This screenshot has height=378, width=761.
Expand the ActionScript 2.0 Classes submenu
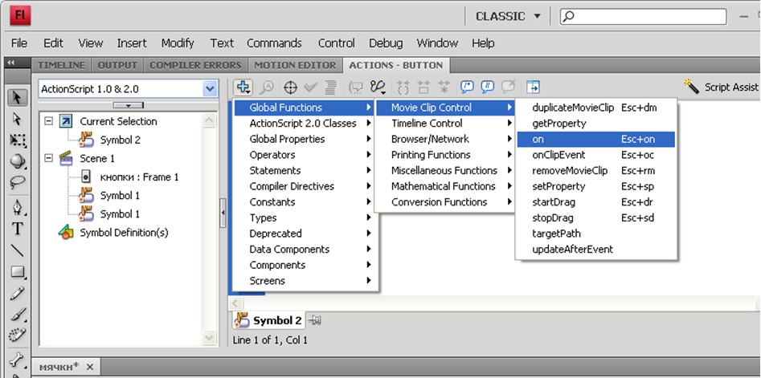coord(305,123)
